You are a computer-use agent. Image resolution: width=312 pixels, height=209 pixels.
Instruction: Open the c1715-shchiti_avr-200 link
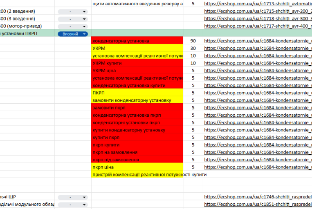258,11
